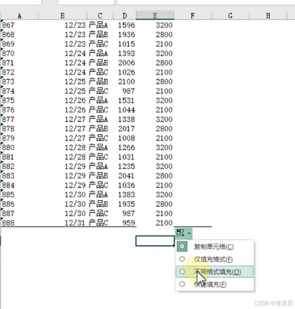The width and height of the screenshot is (295, 309).
Task: Click the 3200 cell in row 867
Action: click(x=155, y=25)
